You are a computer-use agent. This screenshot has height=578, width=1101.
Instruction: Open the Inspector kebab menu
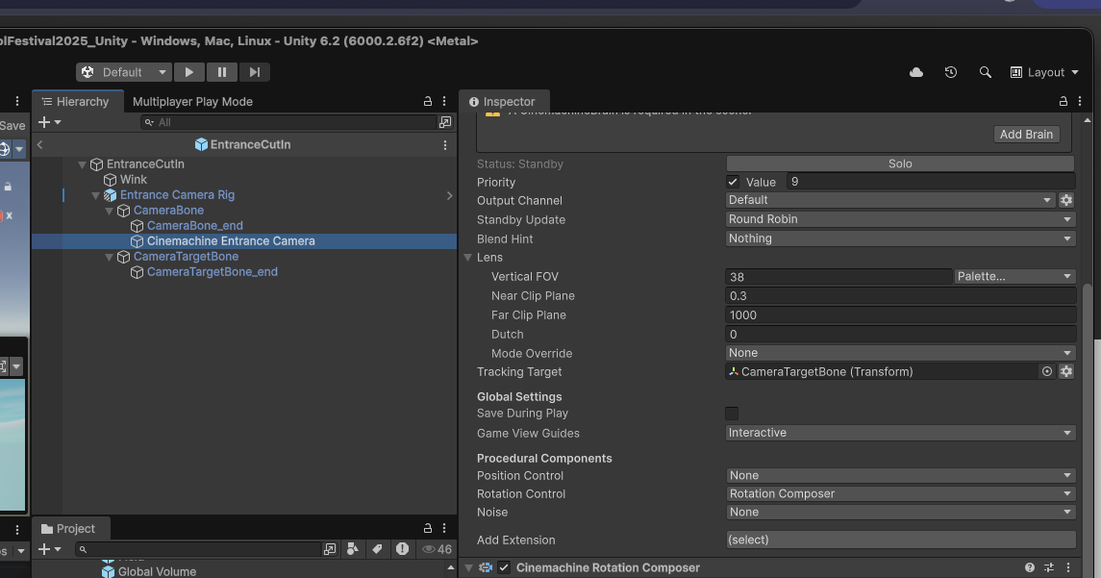coord(1079,100)
